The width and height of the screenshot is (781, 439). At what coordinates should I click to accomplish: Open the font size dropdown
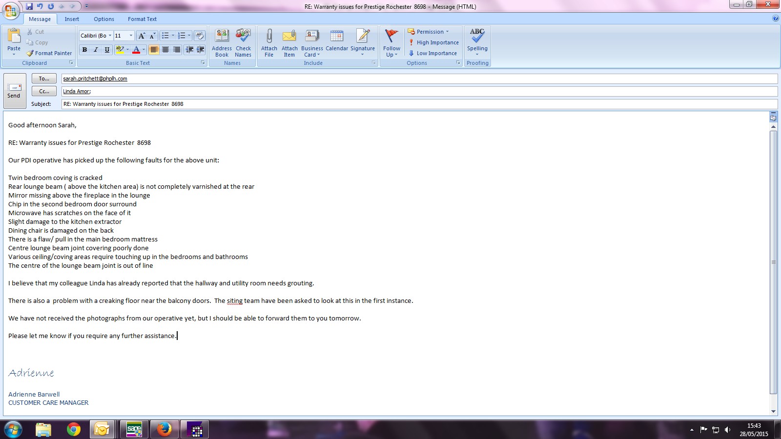pyautogui.click(x=131, y=36)
